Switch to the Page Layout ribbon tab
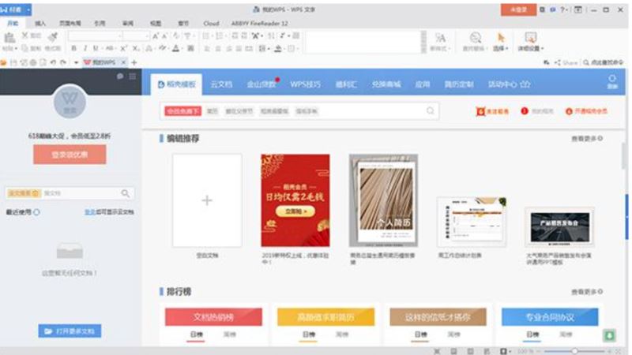The width and height of the screenshot is (632, 355). tap(70, 24)
